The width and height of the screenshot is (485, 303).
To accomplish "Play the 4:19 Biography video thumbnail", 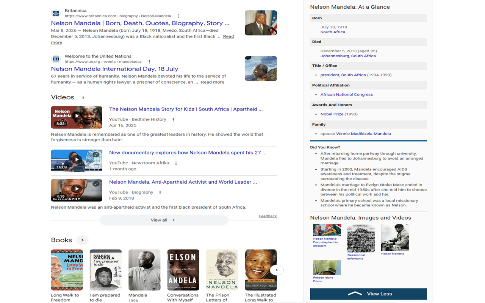I will (77, 190).
